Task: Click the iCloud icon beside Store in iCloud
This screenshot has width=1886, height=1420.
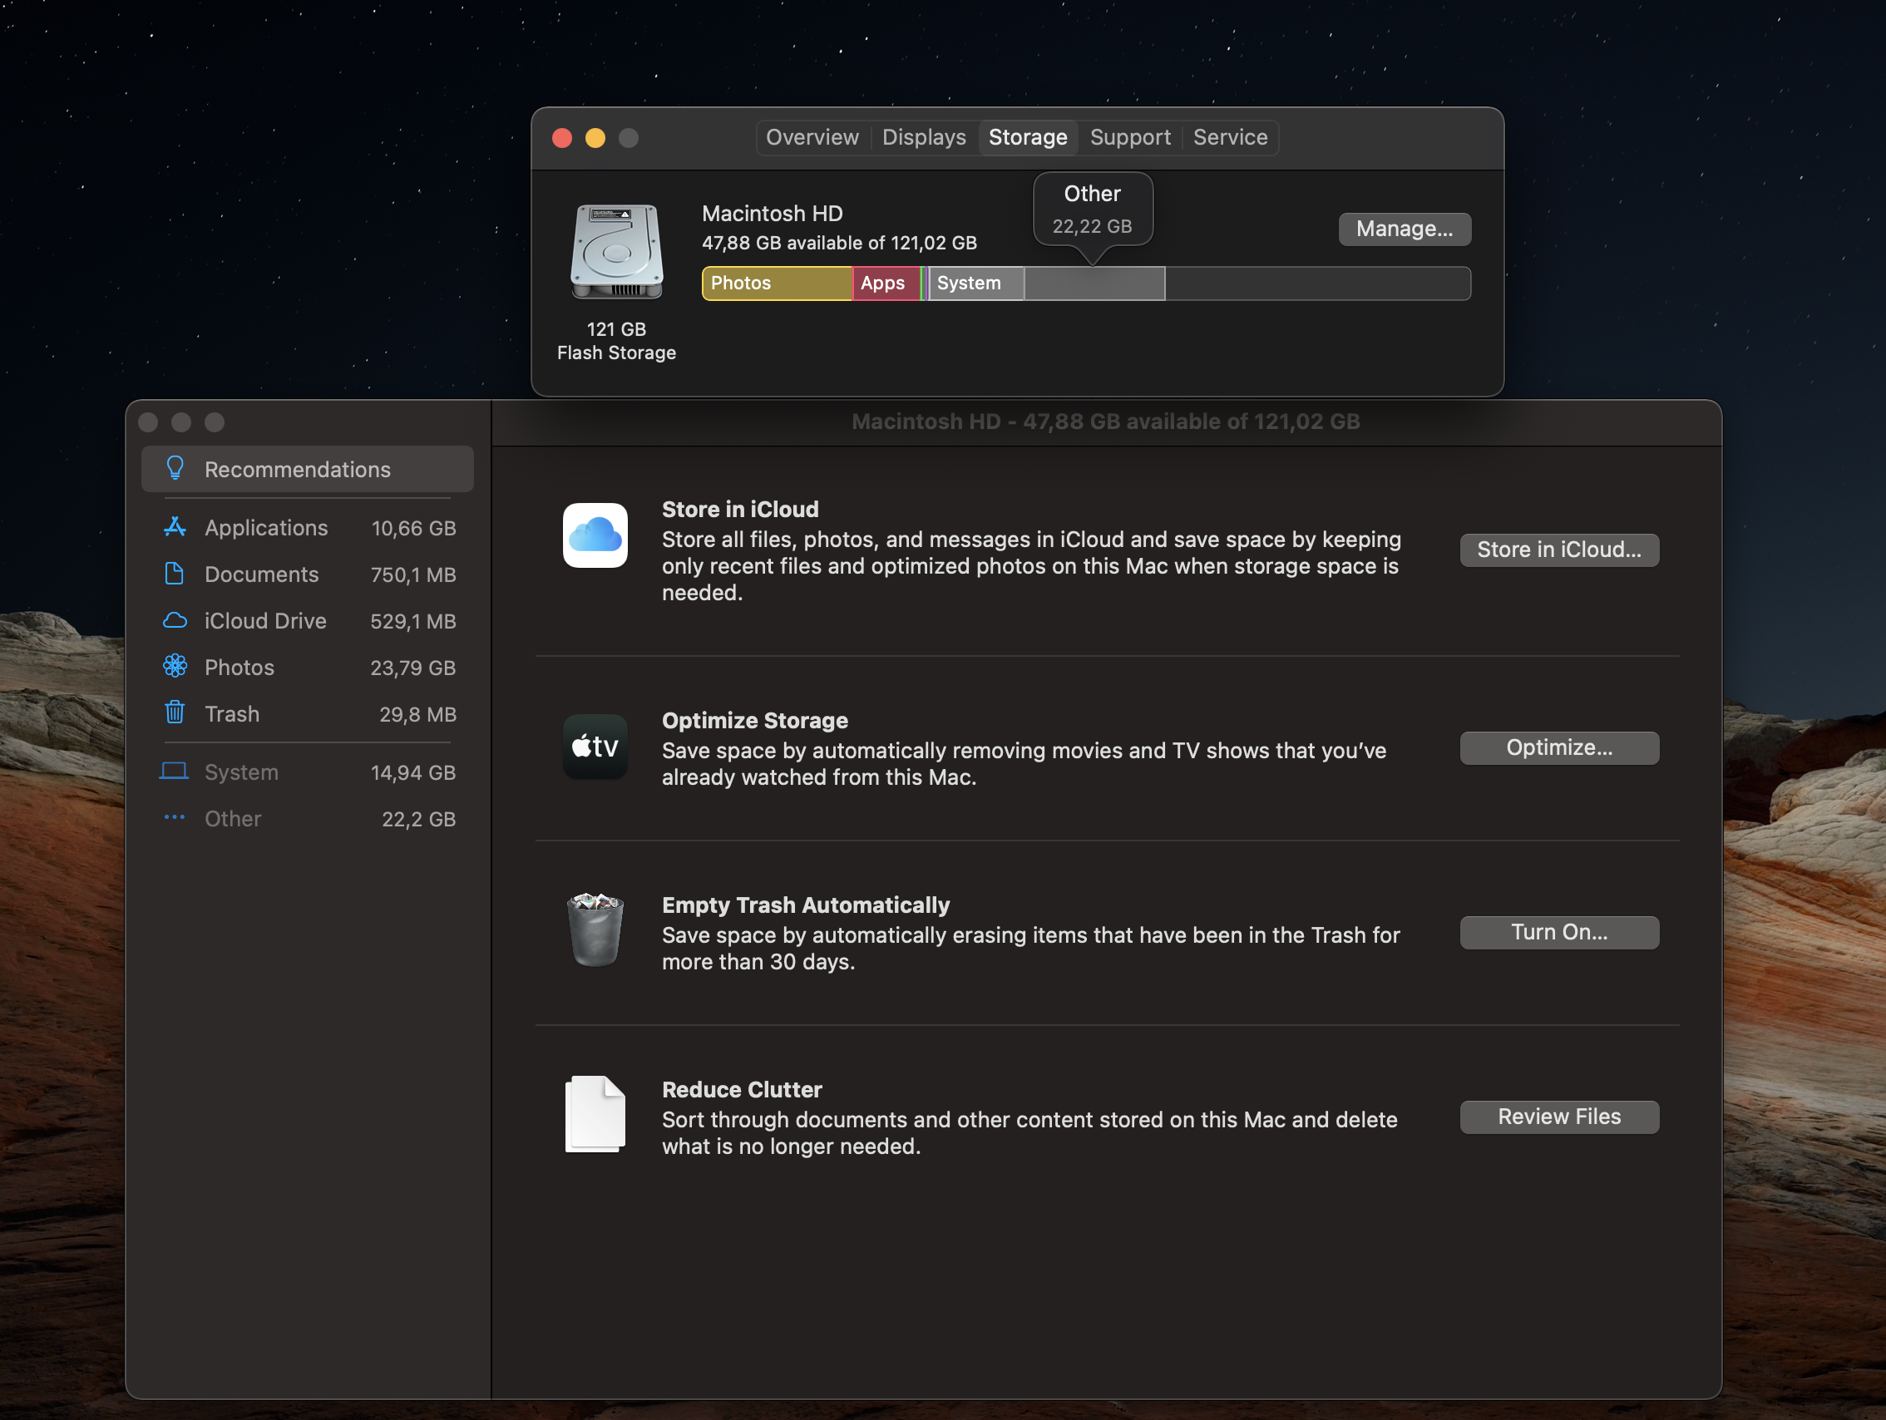Action: (595, 536)
